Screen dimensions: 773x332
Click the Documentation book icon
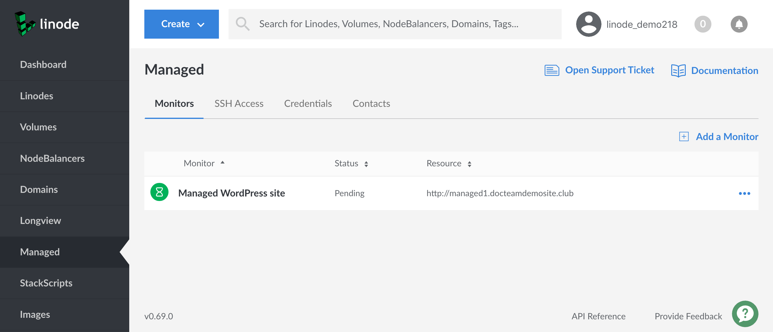pos(678,71)
